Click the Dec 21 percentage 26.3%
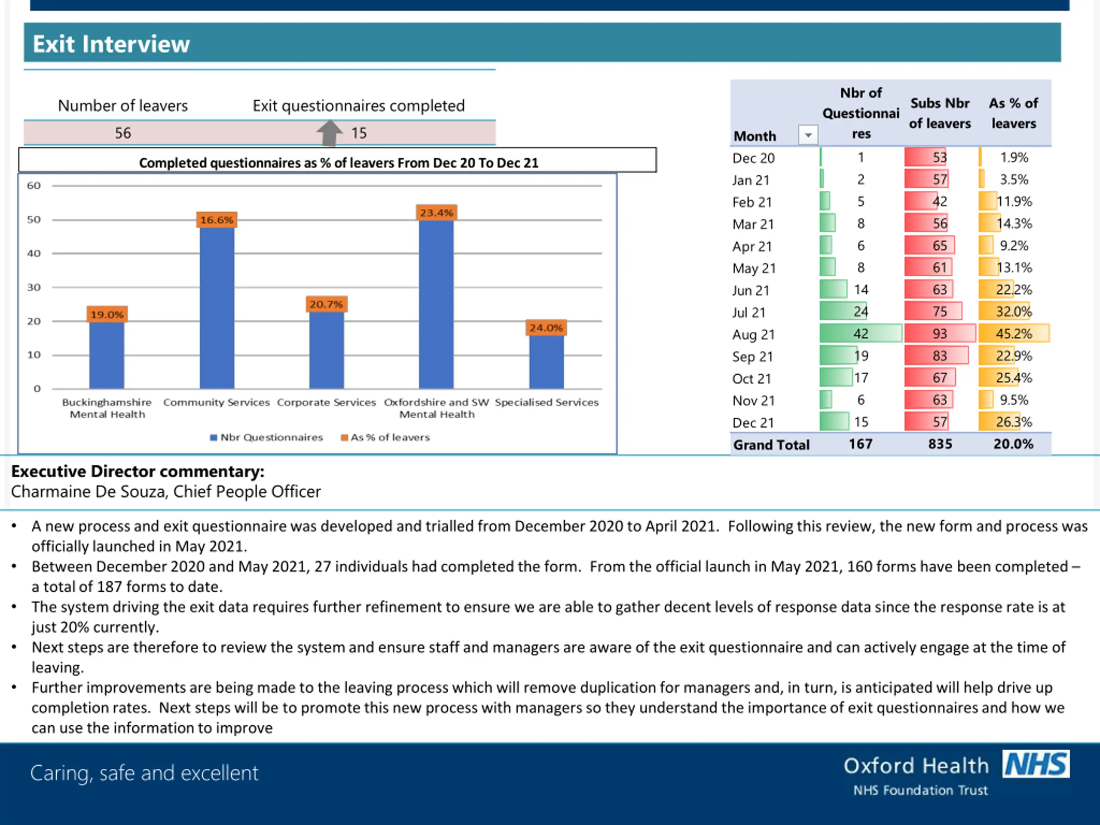Viewport: 1100px width, 825px height. click(1014, 422)
